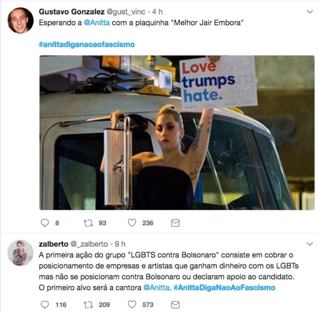This screenshot has height=313, width=318.
Task: Open more options for Gustavo's tweet
Action: pyautogui.click(x=309, y=12)
